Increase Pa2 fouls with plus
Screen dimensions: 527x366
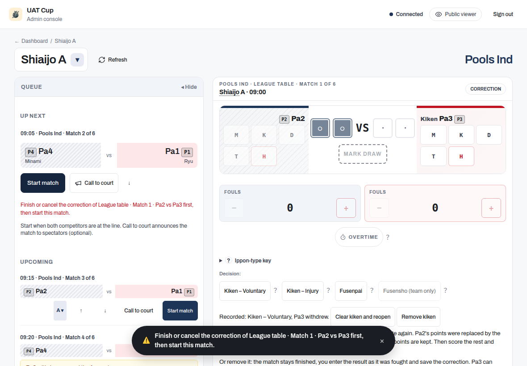tap(346, 208)
